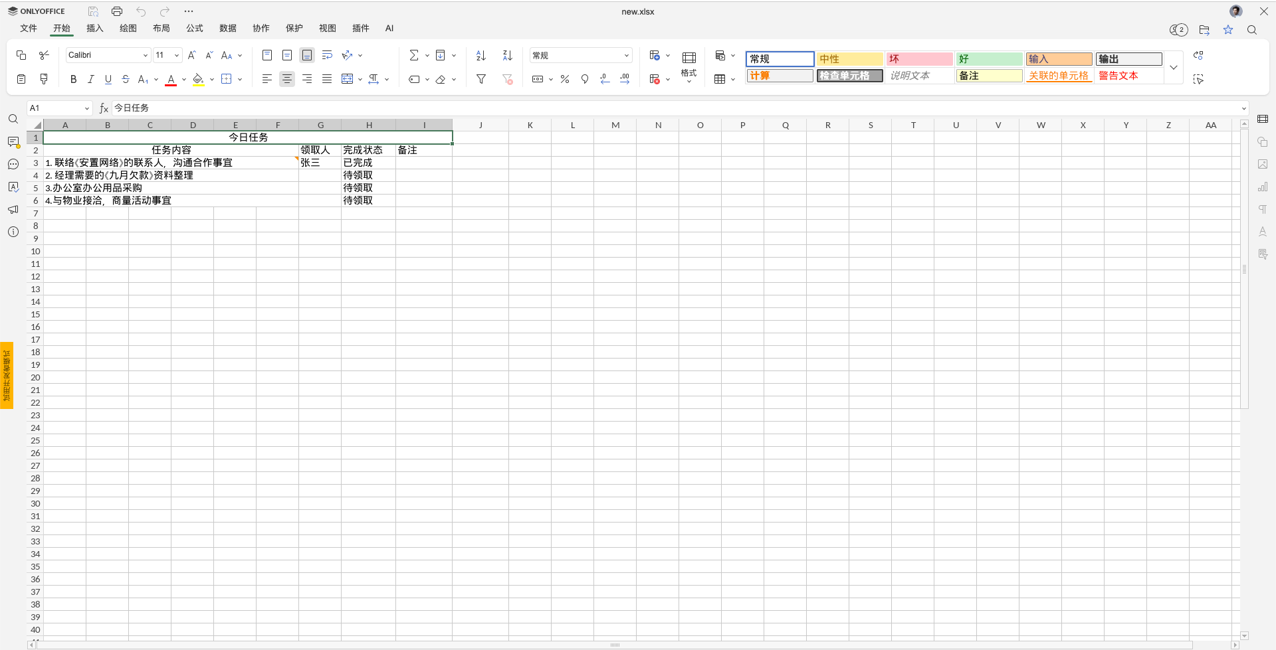Screen dimensions: 1276x650
Task: Toggle italic formatting
Action: (x=91, y=79)
